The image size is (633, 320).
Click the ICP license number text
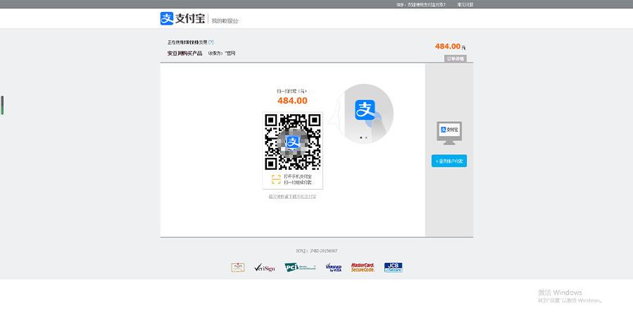coord(317,251)
